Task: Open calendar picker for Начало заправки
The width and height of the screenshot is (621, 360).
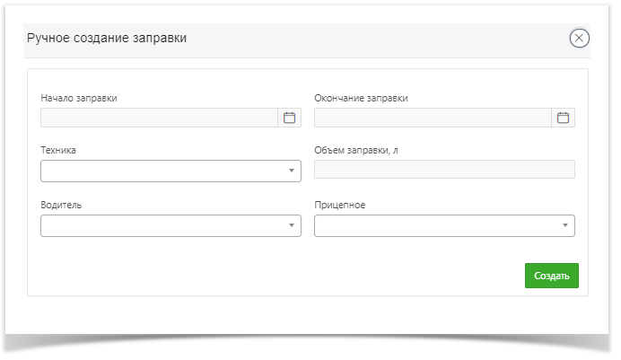Action: click(x=289, y=118)
